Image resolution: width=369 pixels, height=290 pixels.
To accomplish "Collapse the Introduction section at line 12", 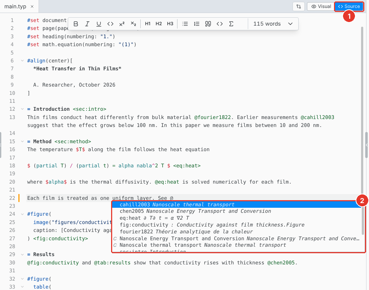I will [x=22, y=109].
